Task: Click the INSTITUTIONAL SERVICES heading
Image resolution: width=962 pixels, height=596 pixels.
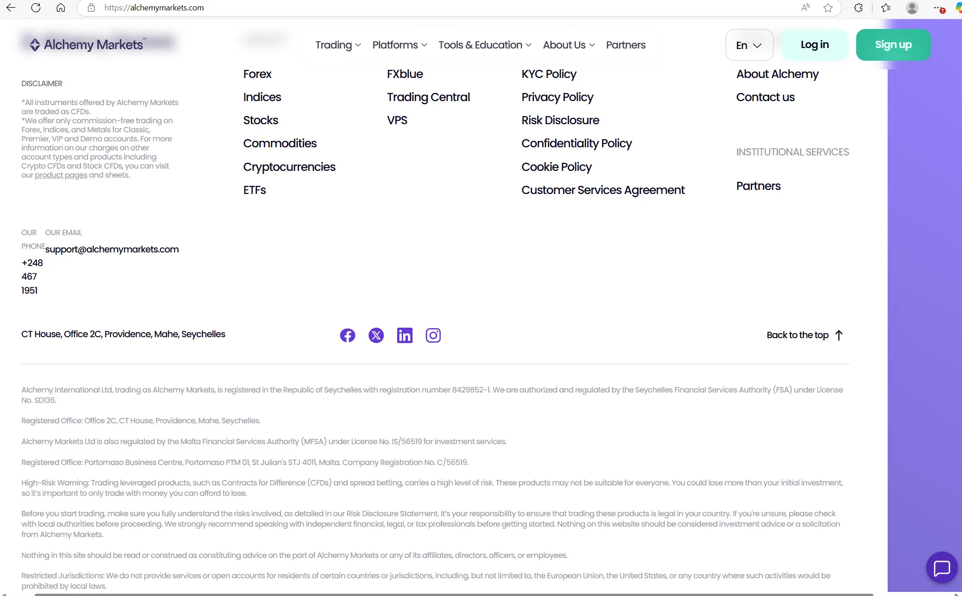Action: [x=792, y=152]
